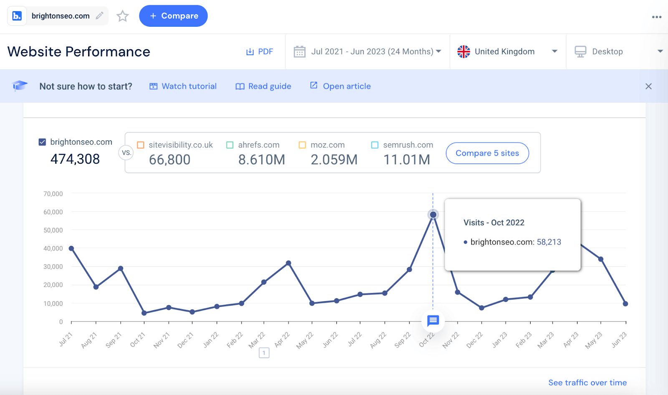Image resolution: width=668 pixels, height=395 pixels.
Task: Click the 58,213 tooltip value
Action: point(549,242)
